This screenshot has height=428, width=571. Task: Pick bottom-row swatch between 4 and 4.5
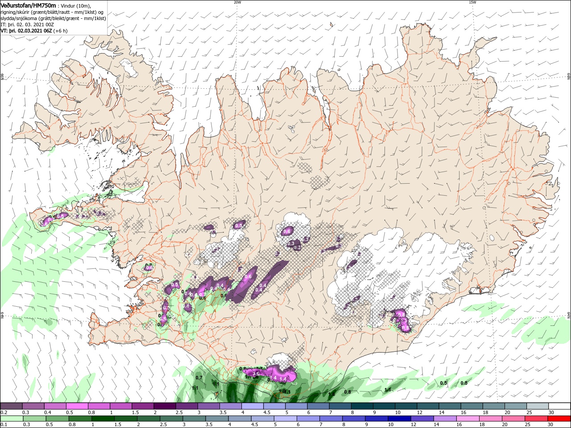click(240, 419)
